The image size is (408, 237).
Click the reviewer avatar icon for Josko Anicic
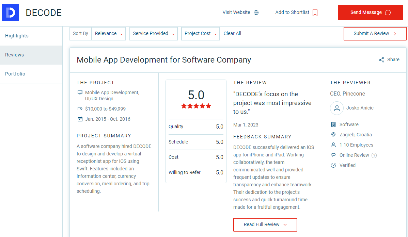tap(337, 108)
